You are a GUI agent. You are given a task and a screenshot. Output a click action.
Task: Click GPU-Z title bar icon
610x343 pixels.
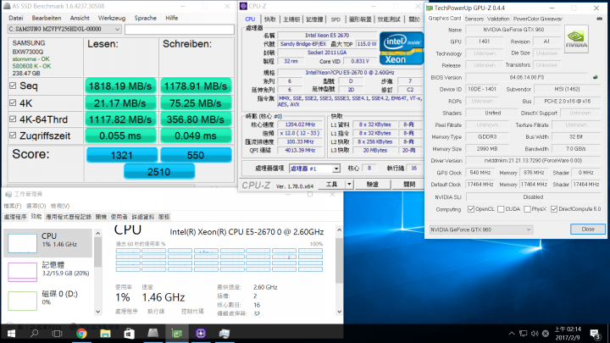[x=430, y=8]
